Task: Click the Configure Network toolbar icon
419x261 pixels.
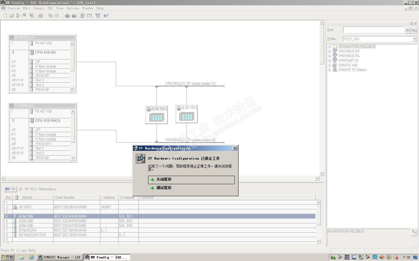Action: (98, 16)
